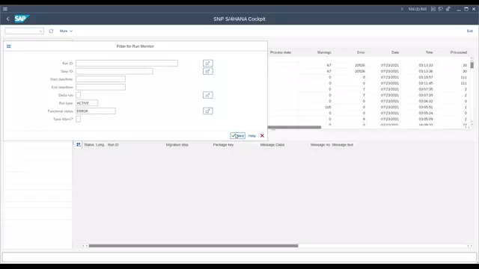Select the row with time 03:05:51
Screen dimensions: 479x269
pyautogui.click(x=368, y=107)
